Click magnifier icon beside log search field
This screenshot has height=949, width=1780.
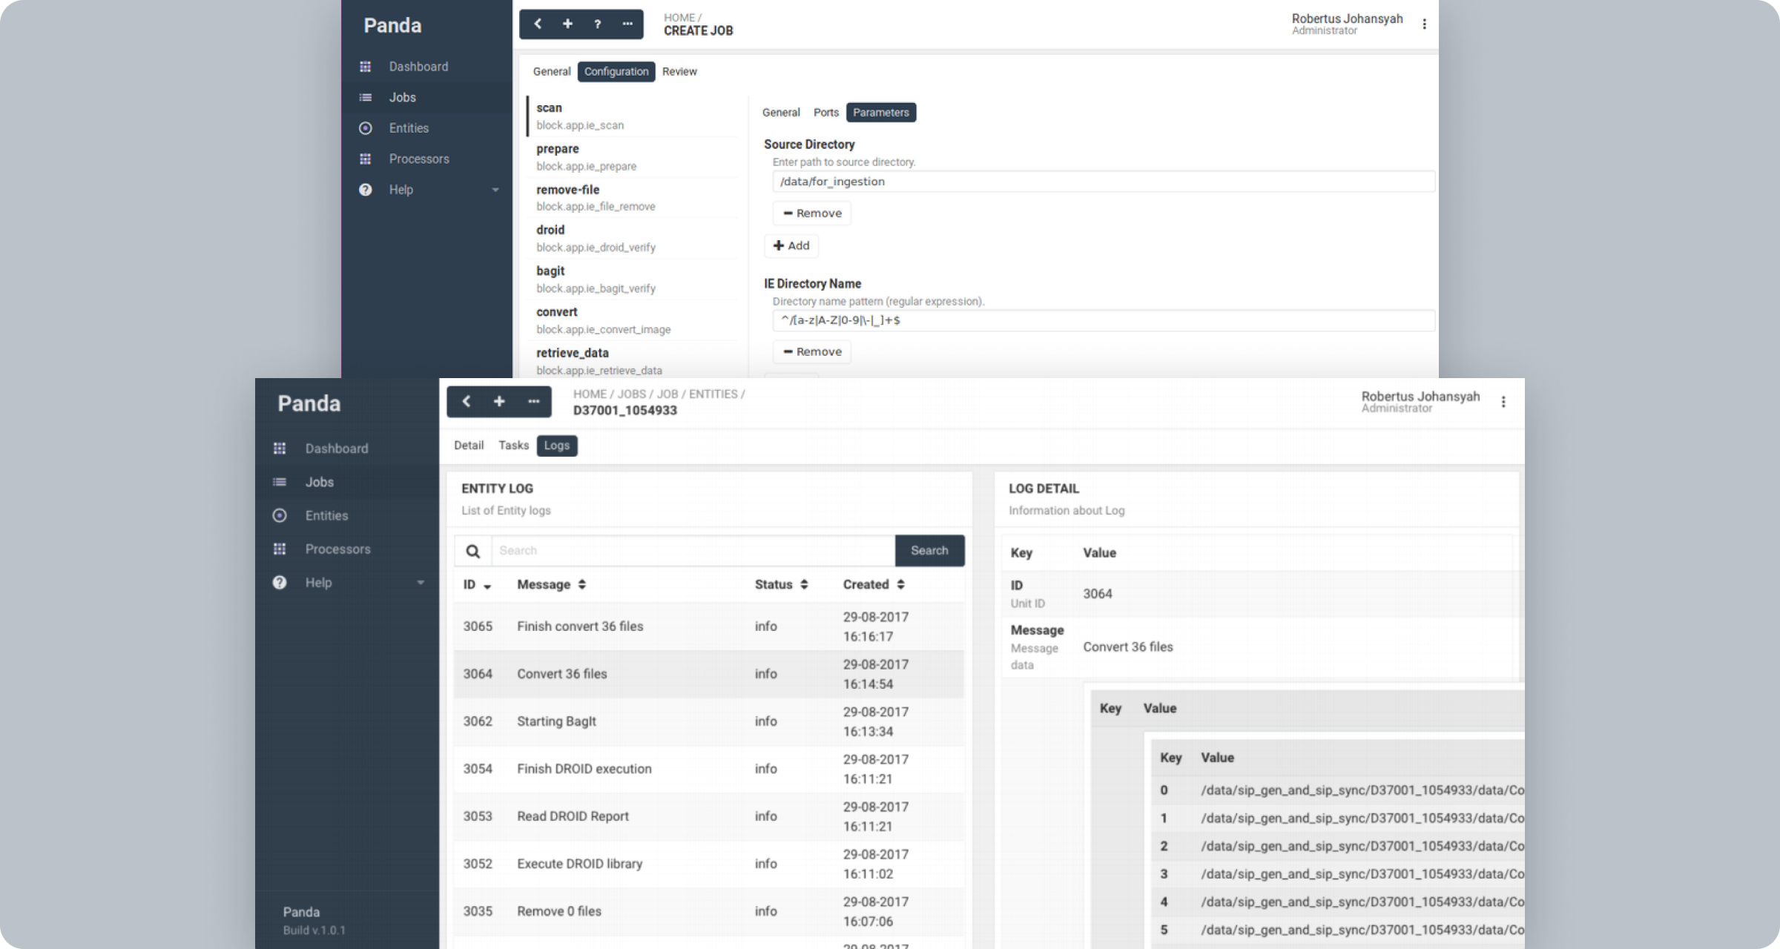pos(472,551)
